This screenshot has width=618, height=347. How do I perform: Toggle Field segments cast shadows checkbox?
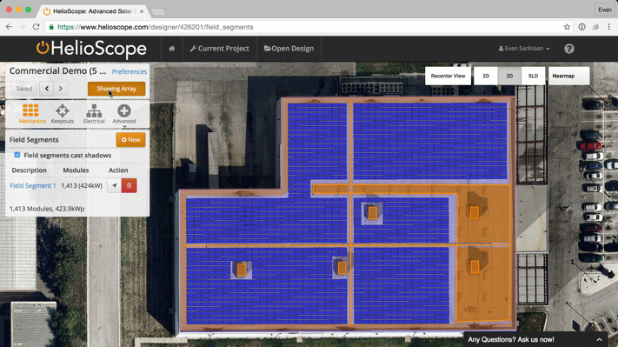tap(17, 155)
